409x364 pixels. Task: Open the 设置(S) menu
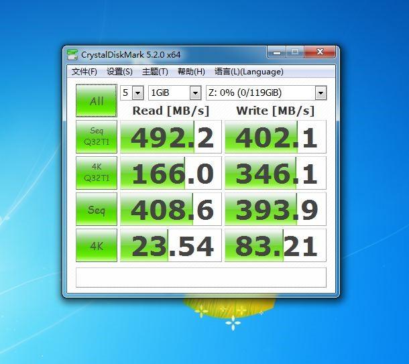point(119,72)
